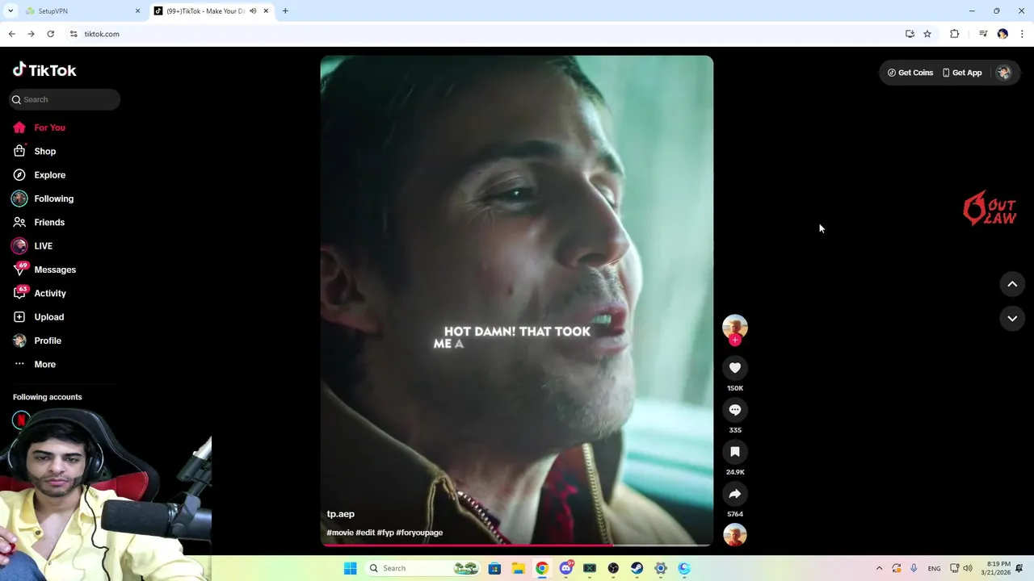Click the Get App button
The width and height of the screenshot is (1034, 581).
[x=962, y=73]
